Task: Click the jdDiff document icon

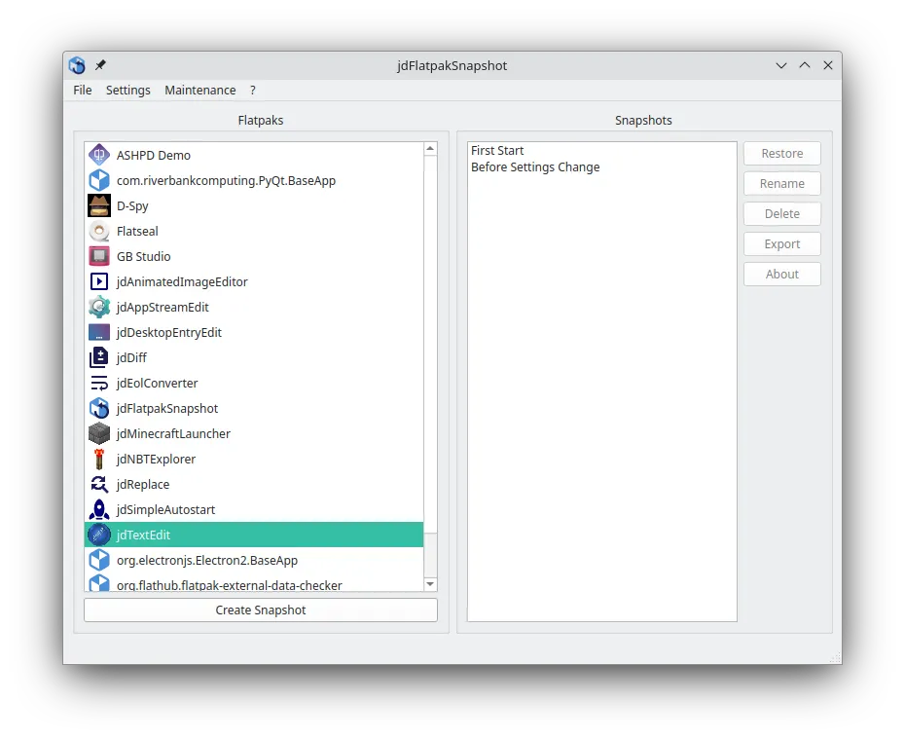Action: pos(99,357)
